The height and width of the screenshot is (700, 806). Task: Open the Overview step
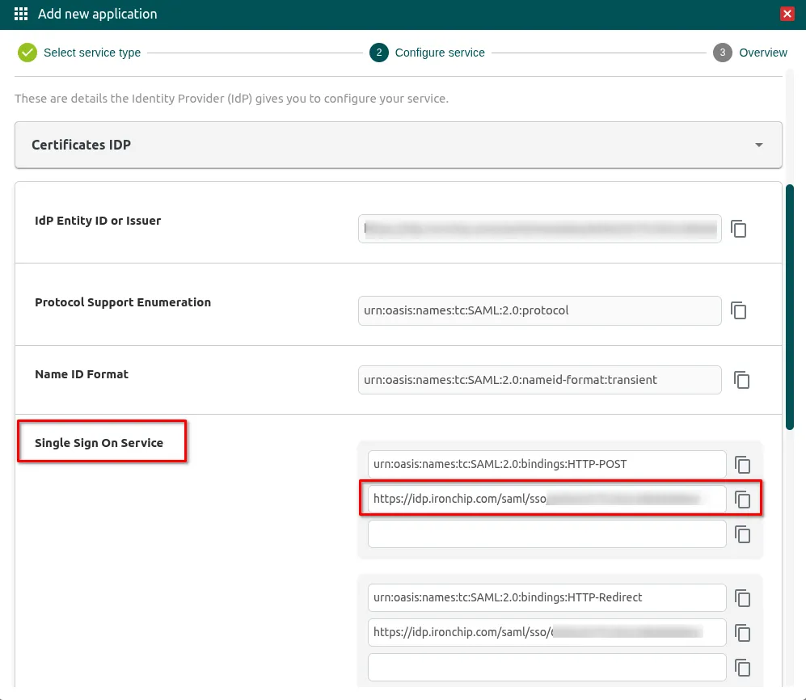tap(763, 53)
